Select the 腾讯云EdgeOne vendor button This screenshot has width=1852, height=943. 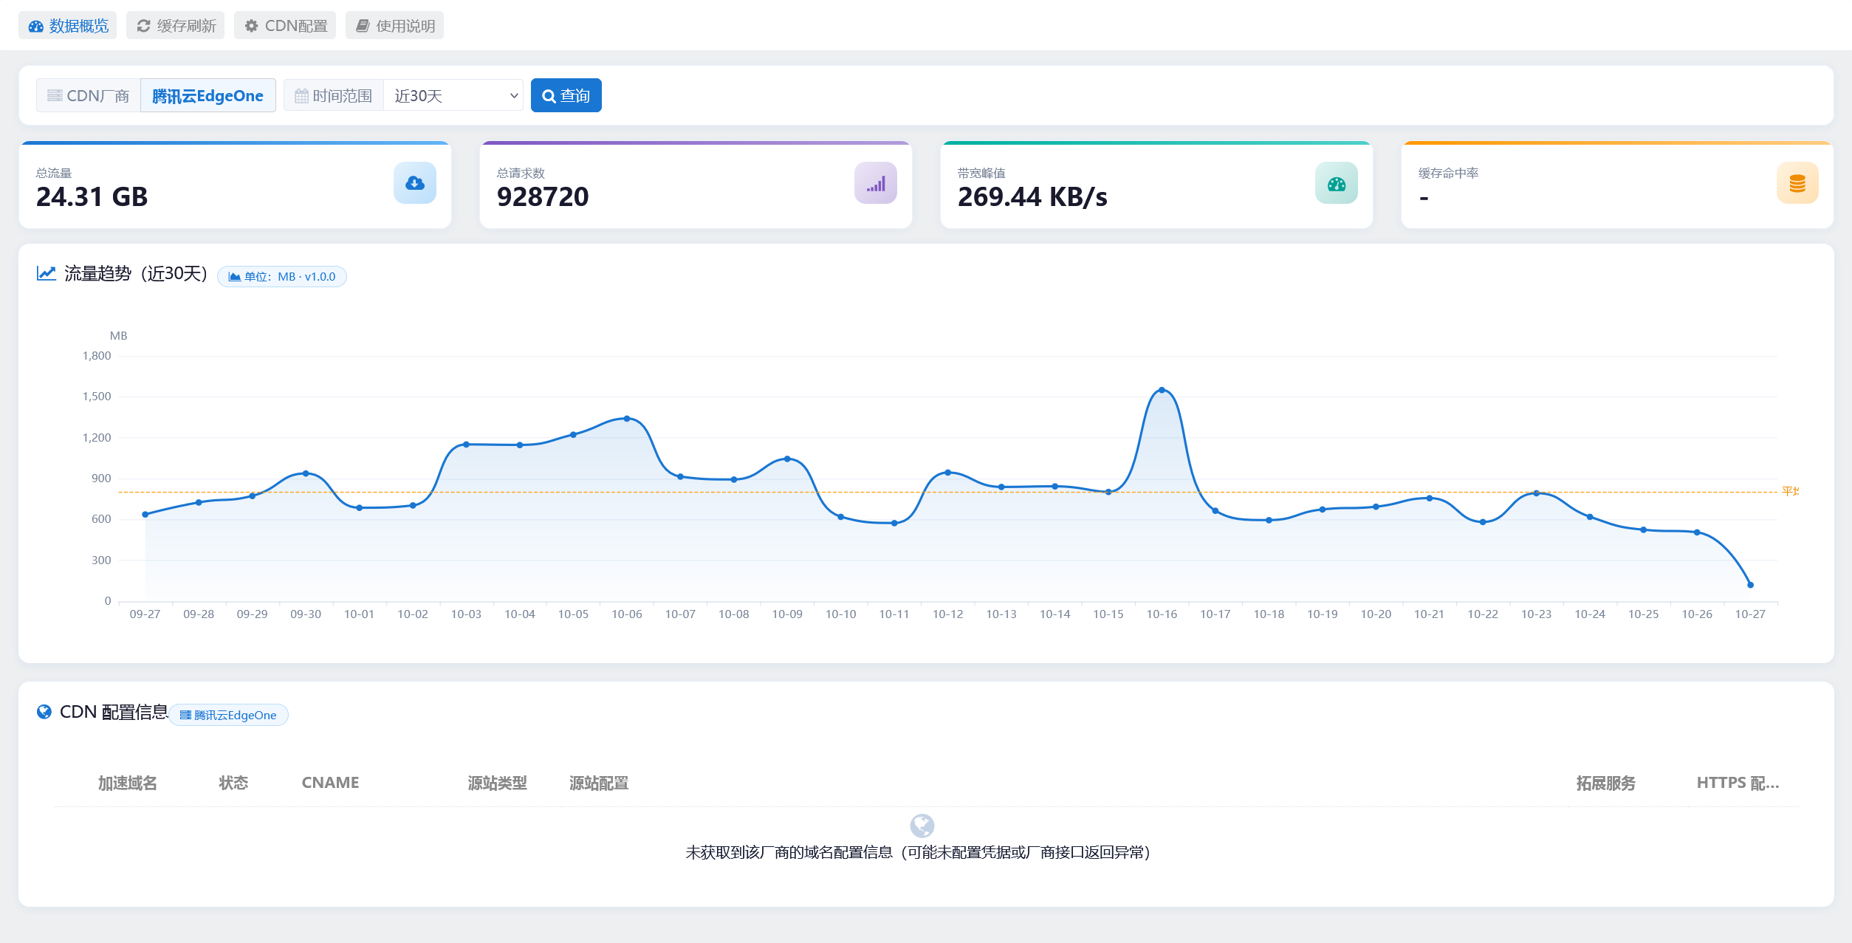[x=208, y=96]
